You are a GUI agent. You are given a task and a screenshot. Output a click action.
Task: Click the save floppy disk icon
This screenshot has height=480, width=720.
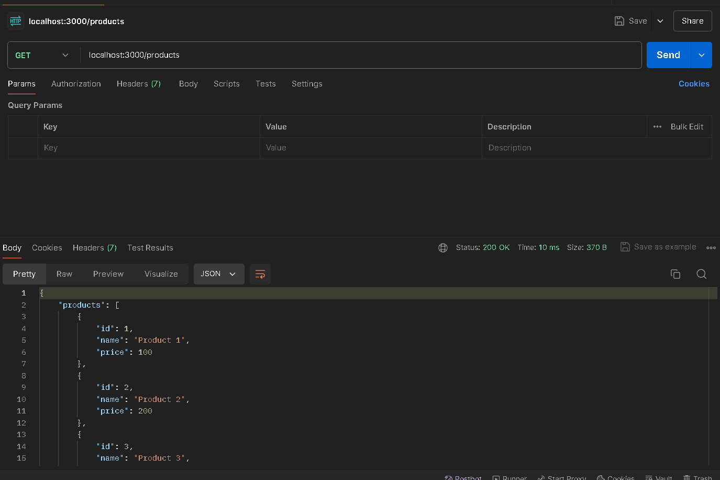(619, 21)
